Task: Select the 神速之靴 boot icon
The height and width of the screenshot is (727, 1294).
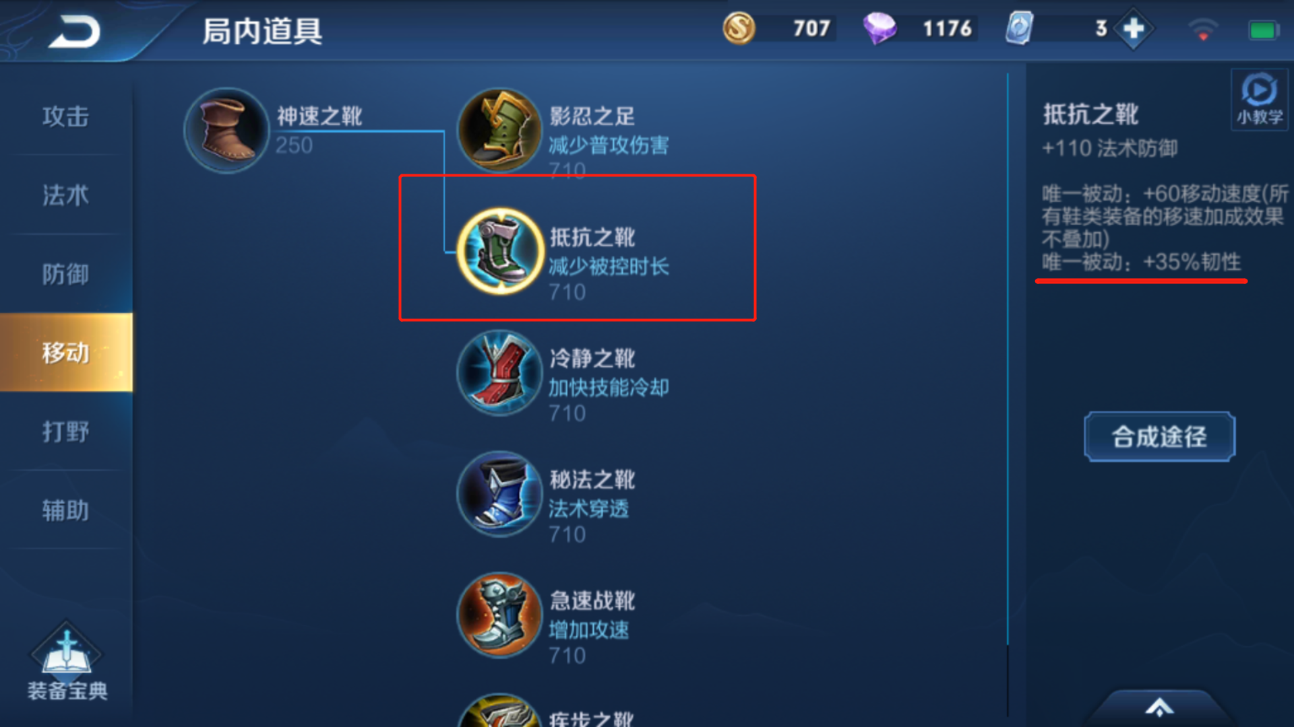Action: tap(227, 131)
